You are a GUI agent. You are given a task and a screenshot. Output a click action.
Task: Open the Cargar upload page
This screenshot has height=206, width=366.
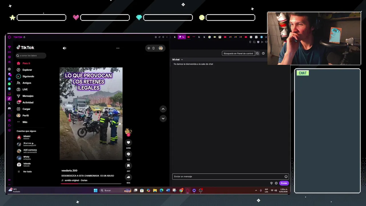point(23,109)
